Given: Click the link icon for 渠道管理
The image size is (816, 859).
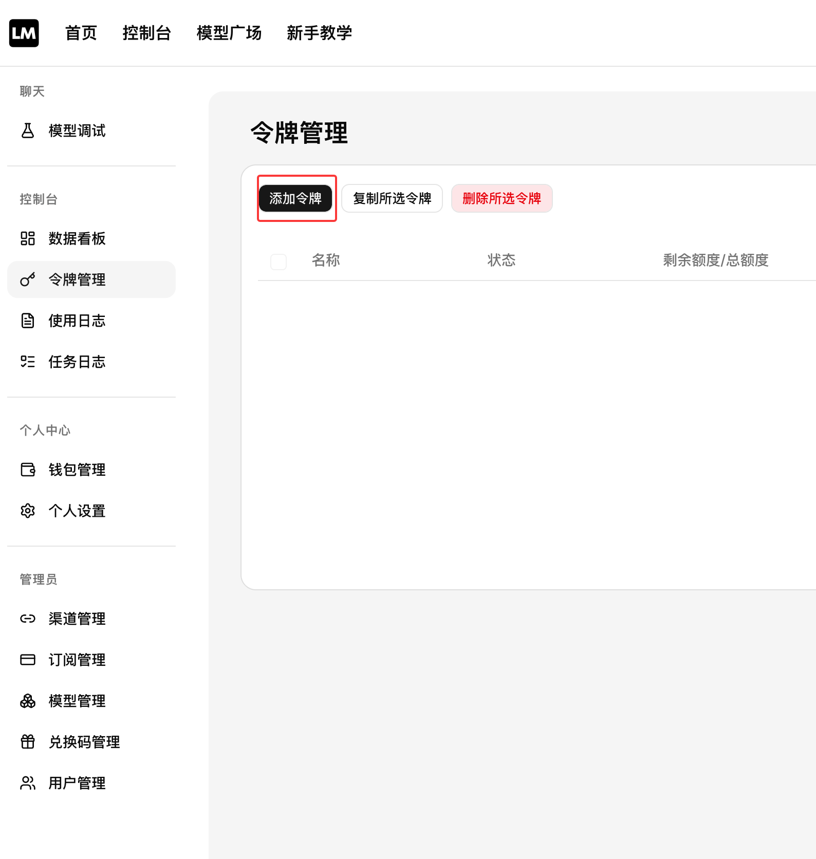Looking at the screenshot, I should [28, 619].
